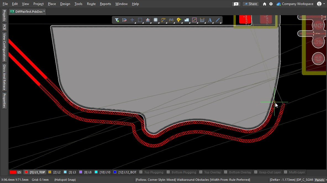Open the Route menu
The height and width of the screenshot is (183, 327).
91,4
